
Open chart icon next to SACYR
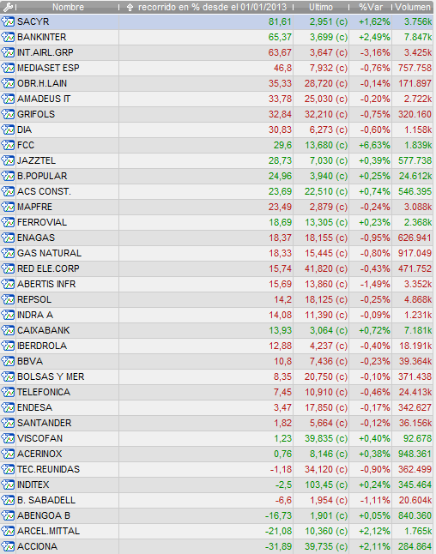pyautogui.click(x=8, y=22)
